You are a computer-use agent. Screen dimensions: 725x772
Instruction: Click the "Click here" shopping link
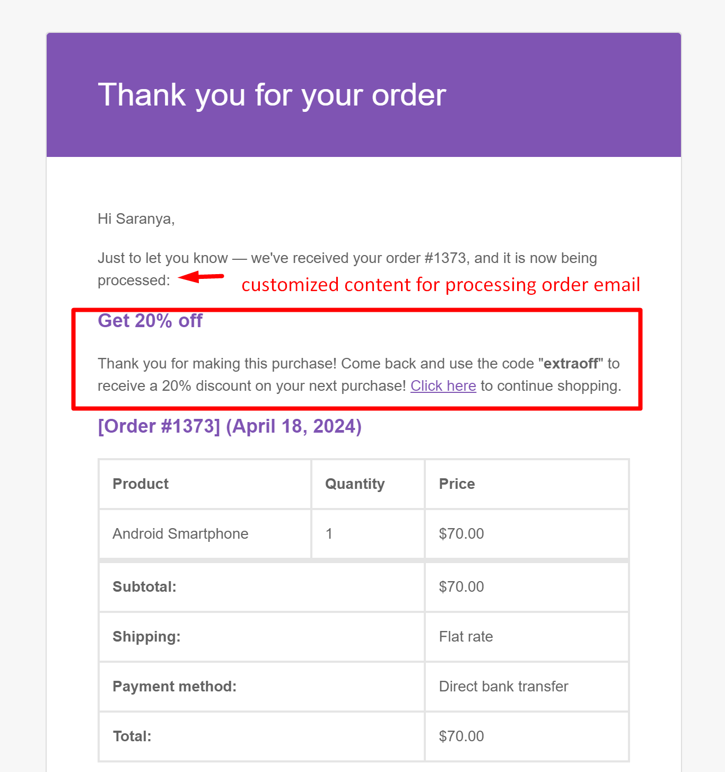click(443, 386)
